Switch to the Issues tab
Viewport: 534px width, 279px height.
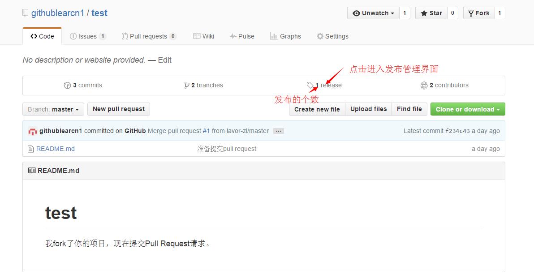(88, 36)
